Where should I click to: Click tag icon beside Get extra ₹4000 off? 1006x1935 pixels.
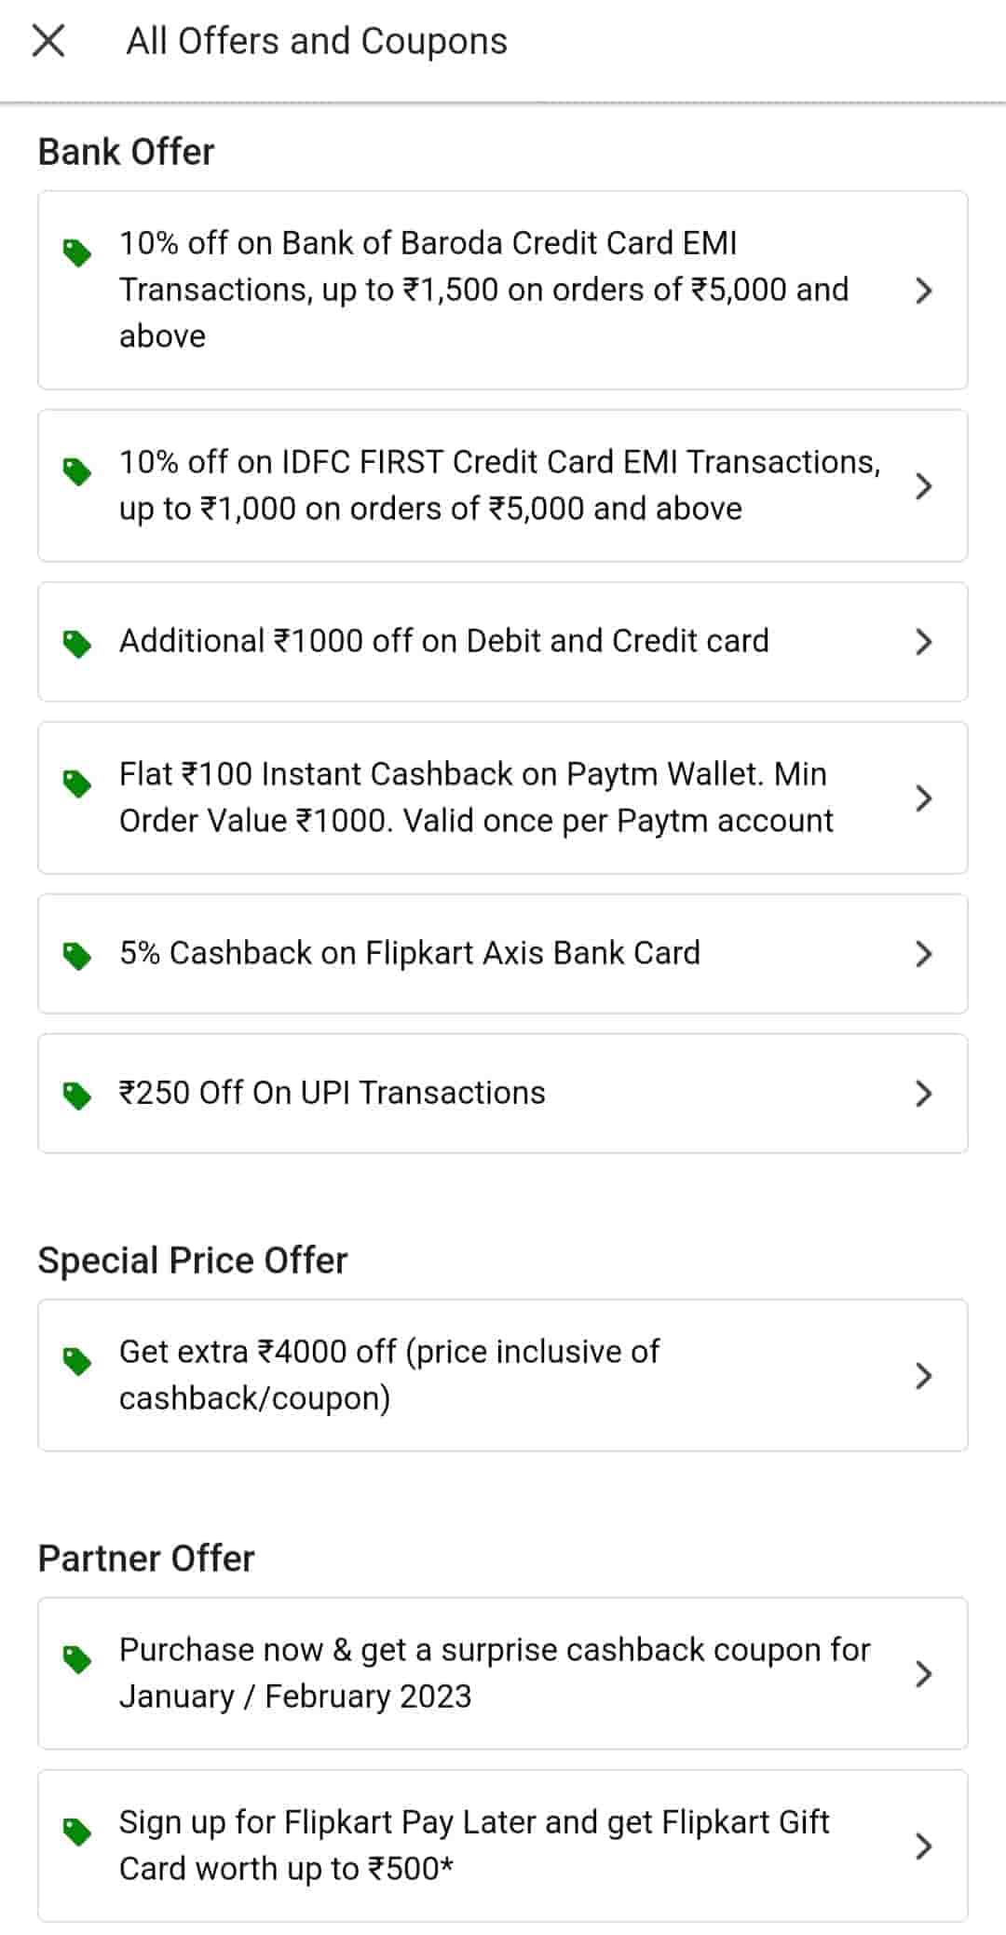(x=77, y=1361)
